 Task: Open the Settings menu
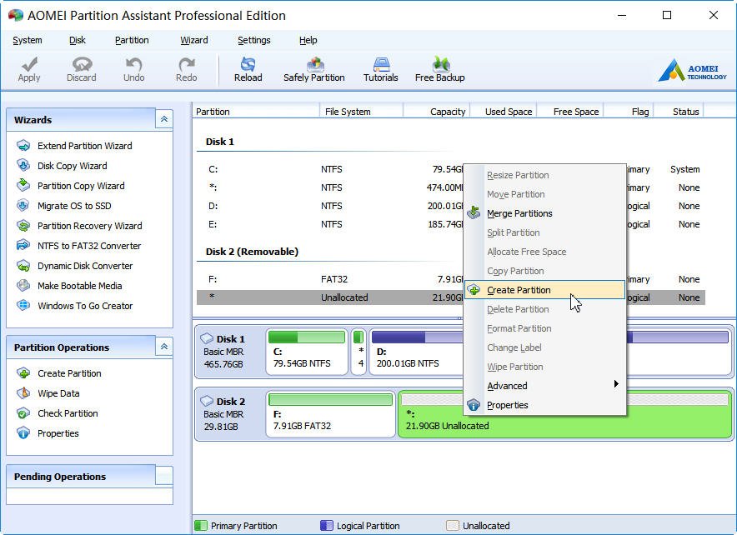point(253,40)
